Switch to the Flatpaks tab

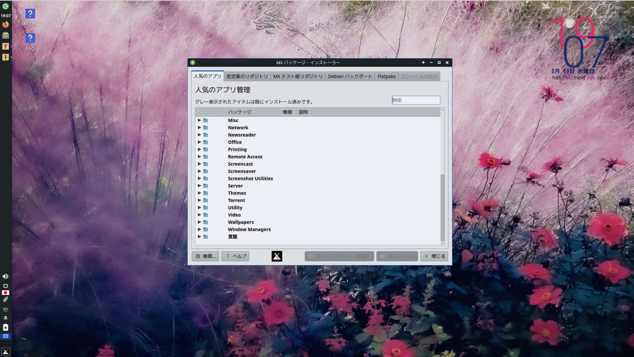click(386, 76)
